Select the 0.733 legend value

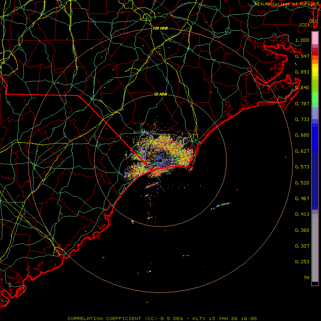(302, 119)
